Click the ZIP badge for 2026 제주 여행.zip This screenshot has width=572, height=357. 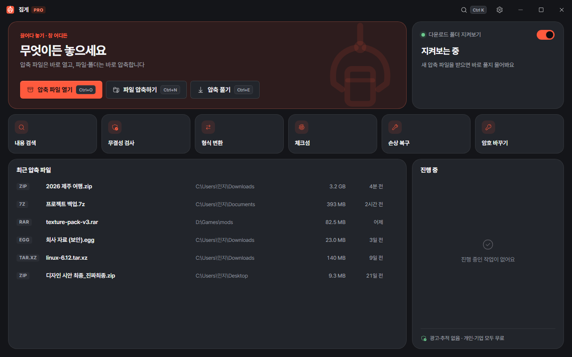pos(23,187)
